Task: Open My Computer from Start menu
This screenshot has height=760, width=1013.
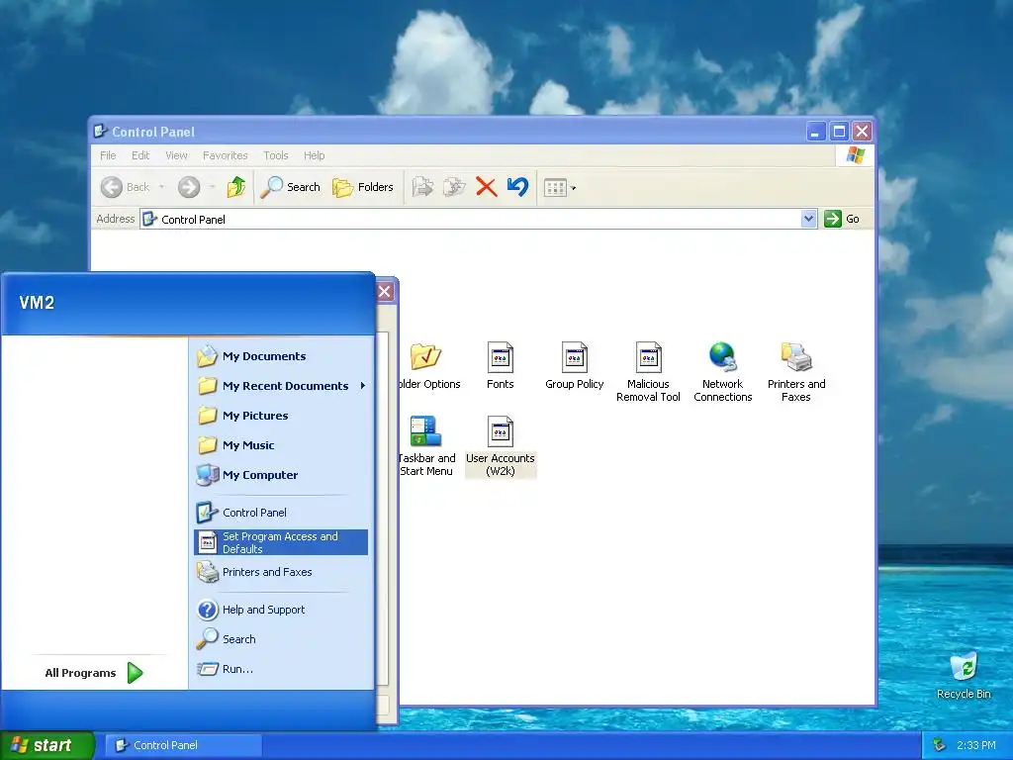Action: click(281, 475)
